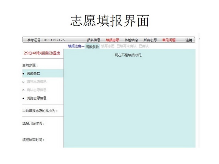Screen dimensions: 219x164
Task: Click the 志愿填报界面 title heading
Action: click(110, 20)
